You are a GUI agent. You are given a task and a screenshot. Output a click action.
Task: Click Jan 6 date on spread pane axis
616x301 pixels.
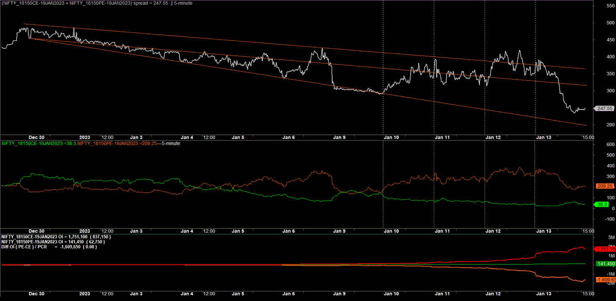pyautogui.click(x=290, y=137)
